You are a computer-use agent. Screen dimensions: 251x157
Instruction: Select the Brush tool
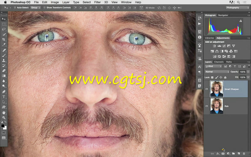pyautogui.click(x=4, y=56)
